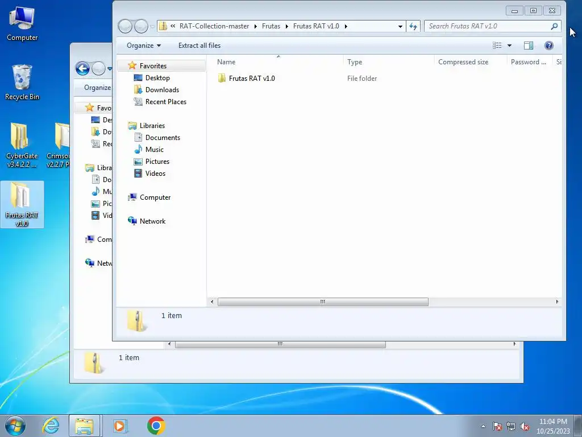Viewport: 582px width, 437px height.
Task: Click the Forward button in front window
Action: click(141, 26)
